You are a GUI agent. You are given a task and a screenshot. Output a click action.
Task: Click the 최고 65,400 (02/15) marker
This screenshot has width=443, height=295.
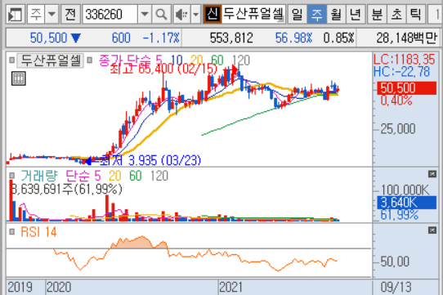[163, 69]
